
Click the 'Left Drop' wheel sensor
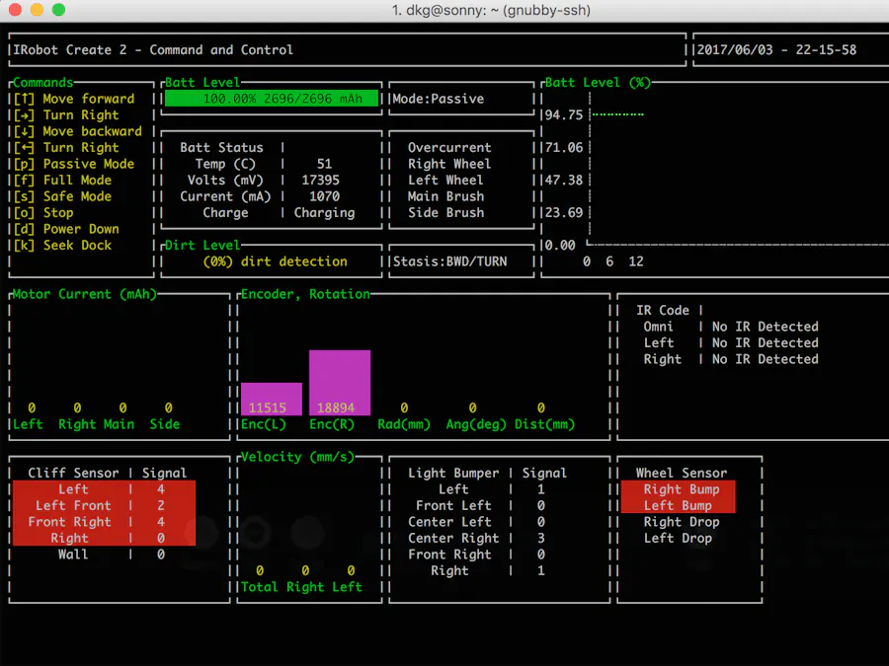tap(678, 538)
